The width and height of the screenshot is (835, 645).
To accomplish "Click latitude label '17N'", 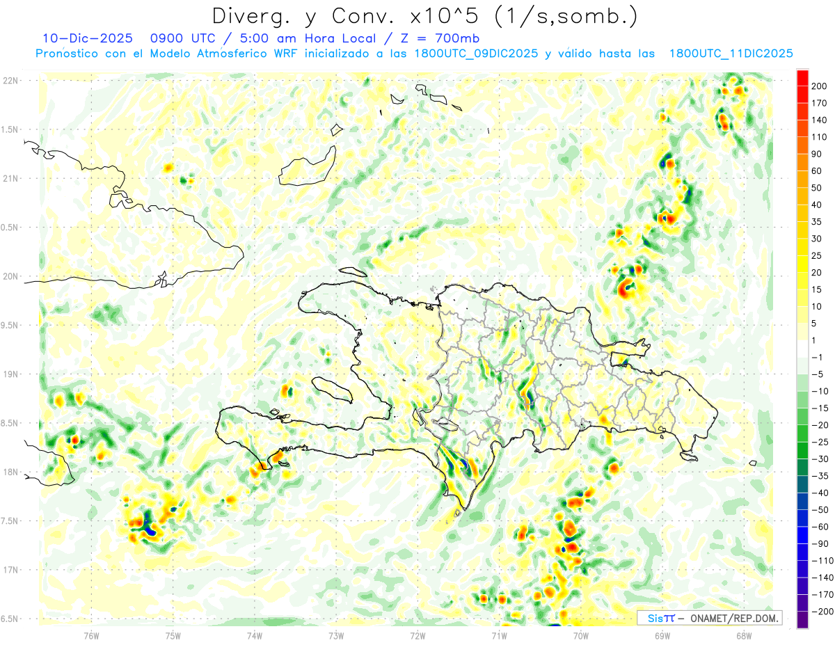I will coord(10,570).
